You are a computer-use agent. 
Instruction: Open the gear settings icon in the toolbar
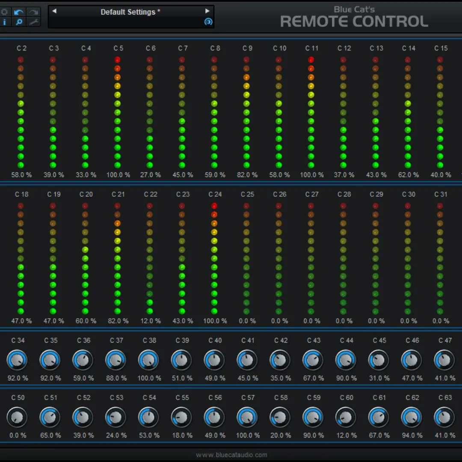(4, 12)
